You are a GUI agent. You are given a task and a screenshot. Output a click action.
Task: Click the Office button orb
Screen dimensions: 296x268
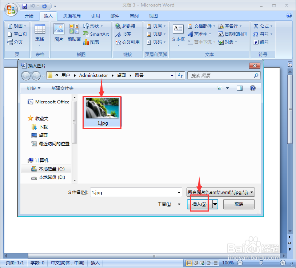11,9
